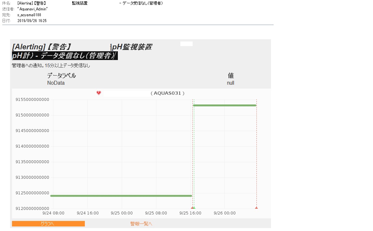Click the y-axis label 9140000000000
Viewport: 373px width, 231px height.
coord(32,146)
